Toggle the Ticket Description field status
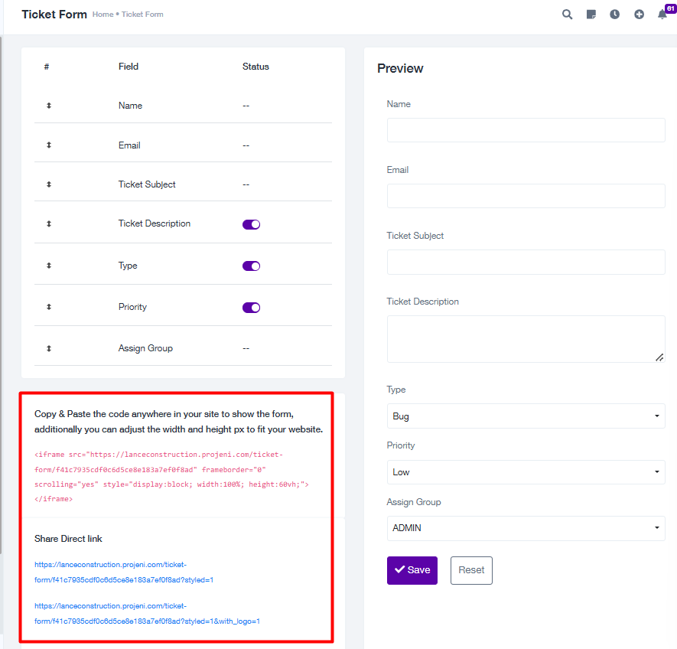The image size is (677, 649). pos(251,224)
